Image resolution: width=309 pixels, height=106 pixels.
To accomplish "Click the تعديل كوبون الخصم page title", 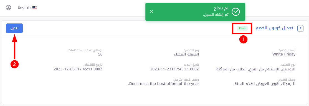I will point(274,28).
